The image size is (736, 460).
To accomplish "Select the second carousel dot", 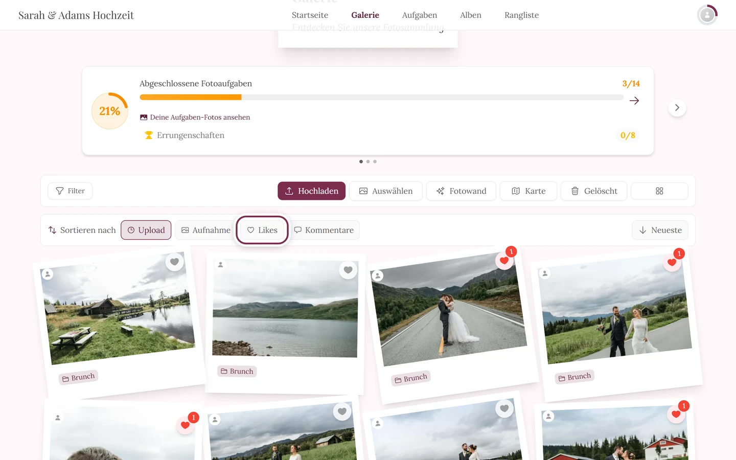I will (368, 162).
